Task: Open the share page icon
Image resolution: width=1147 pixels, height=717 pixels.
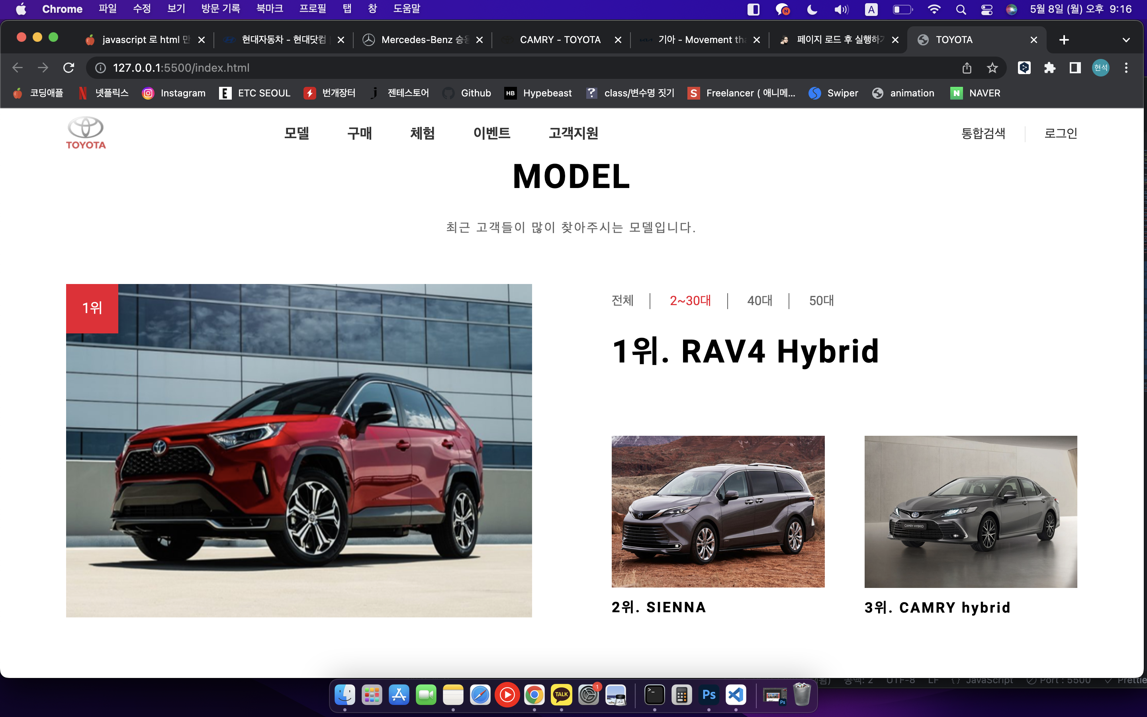Action: coord(967,68)
